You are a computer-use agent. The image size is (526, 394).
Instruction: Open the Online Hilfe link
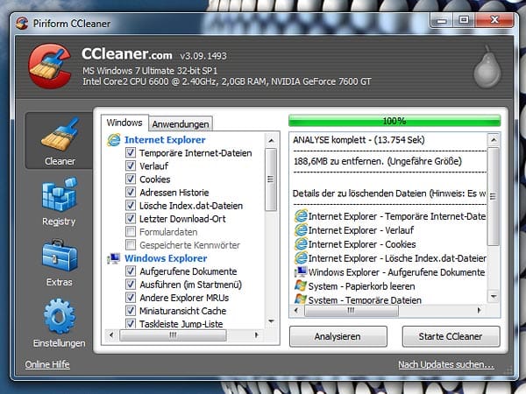pos(47,364)
